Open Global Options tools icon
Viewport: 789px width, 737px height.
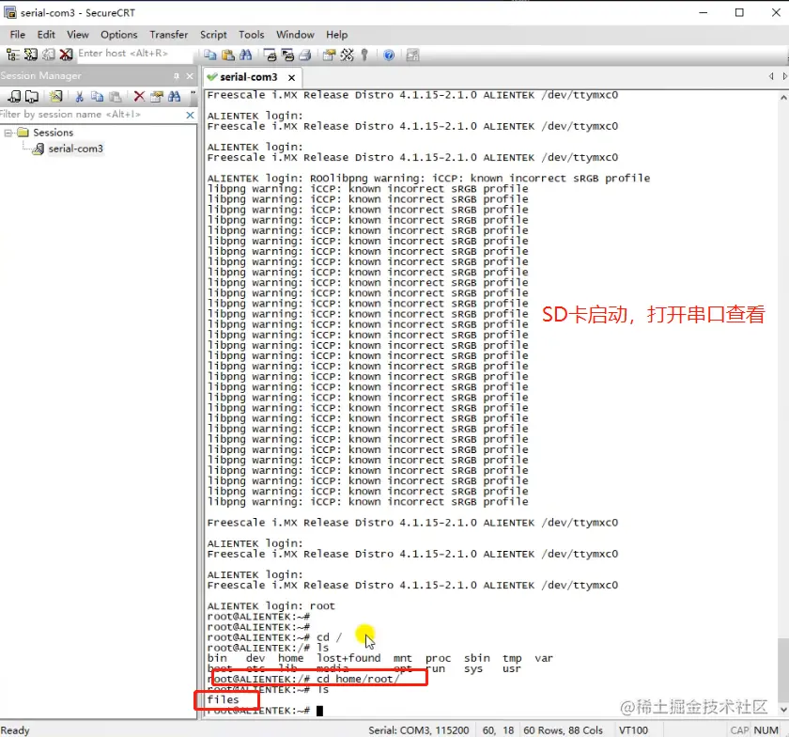pos(347,55)
